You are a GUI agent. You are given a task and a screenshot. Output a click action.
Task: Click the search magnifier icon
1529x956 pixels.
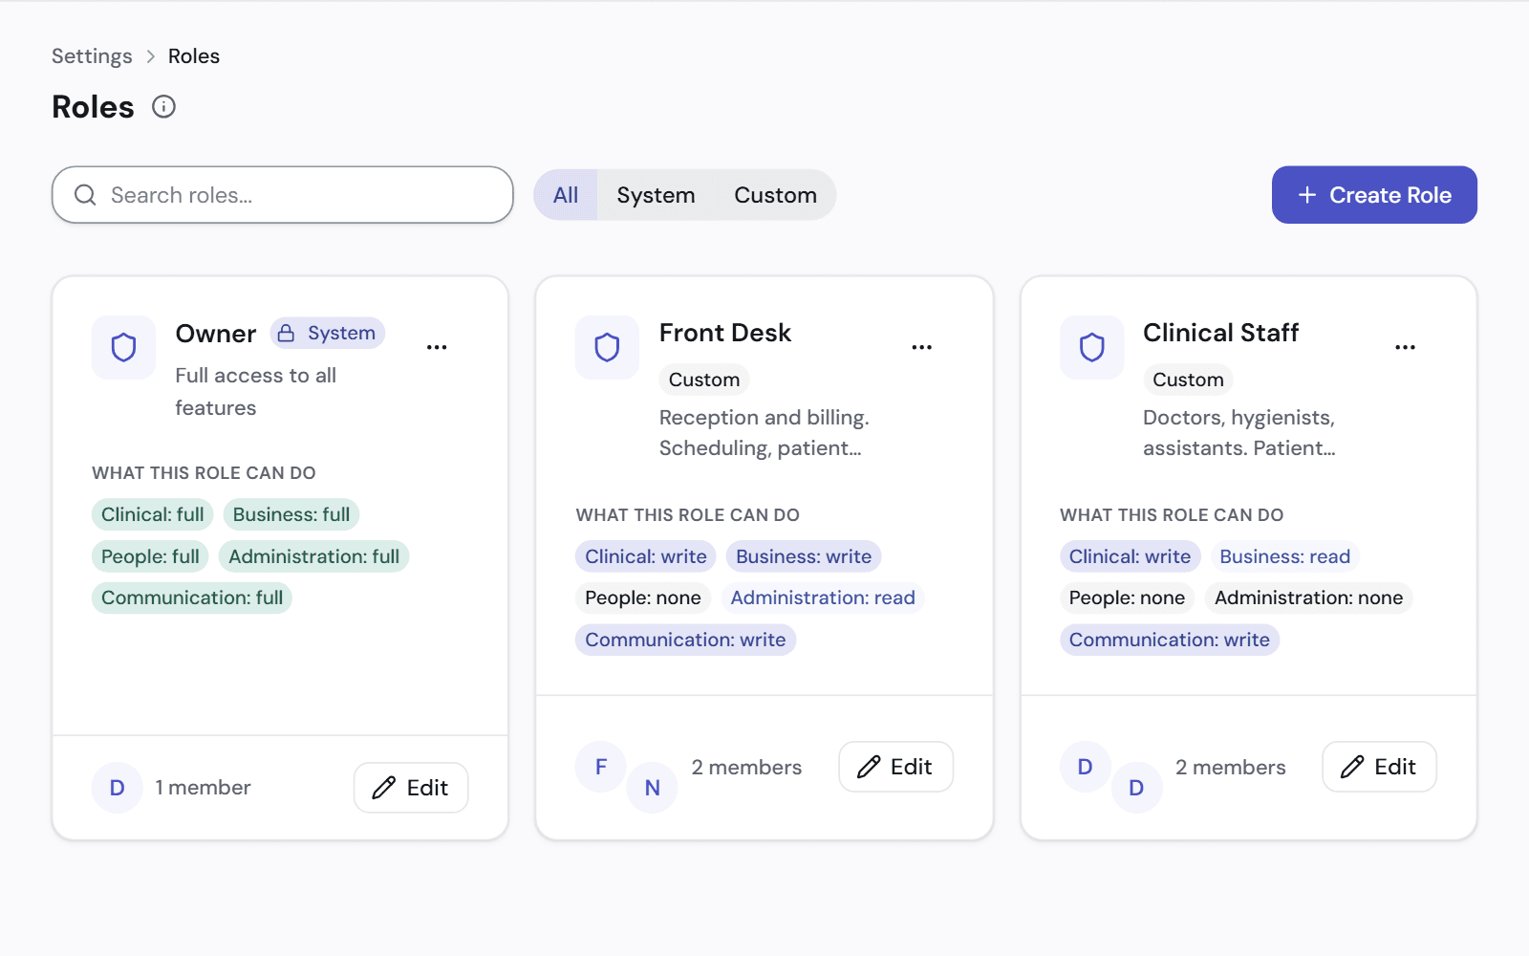(85, 195)
